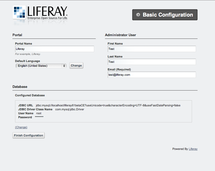Click the Liferay logo squares icon

coord(19,12)
